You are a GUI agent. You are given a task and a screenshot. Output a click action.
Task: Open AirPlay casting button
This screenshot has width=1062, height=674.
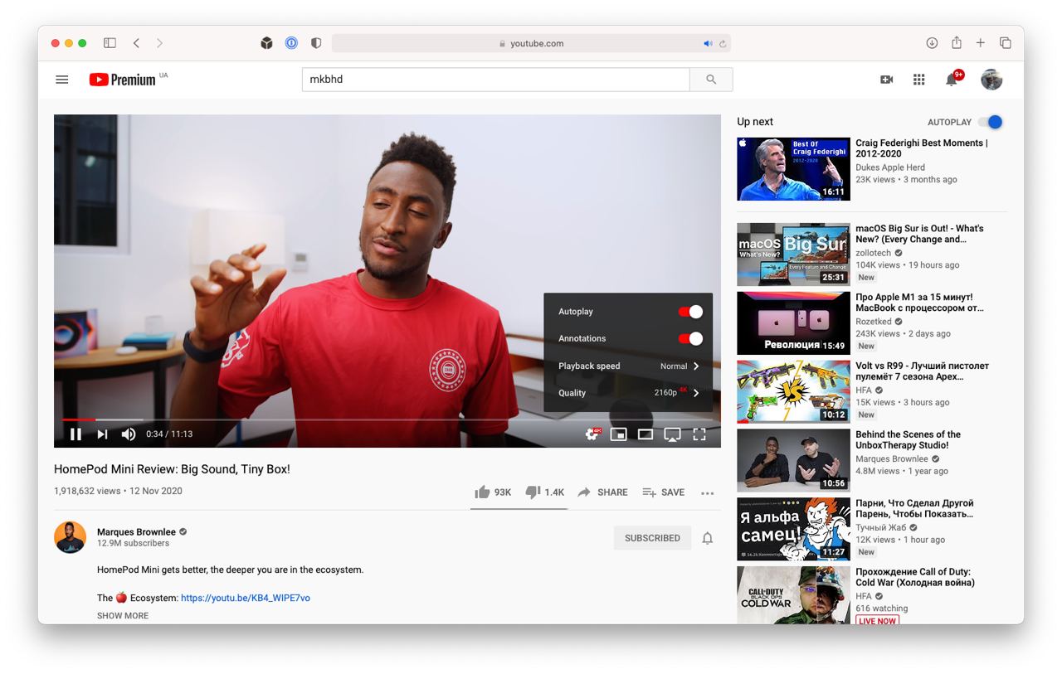click(x=673, y=434)
